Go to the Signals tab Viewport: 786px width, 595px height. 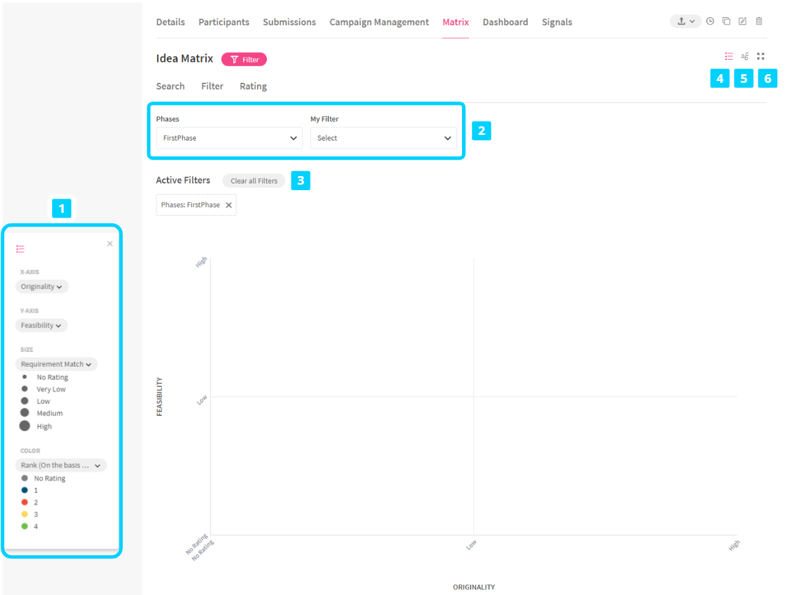[x=557, y=22]
